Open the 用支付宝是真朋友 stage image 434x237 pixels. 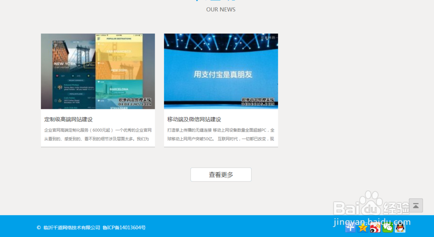click(x=221, y=72)
